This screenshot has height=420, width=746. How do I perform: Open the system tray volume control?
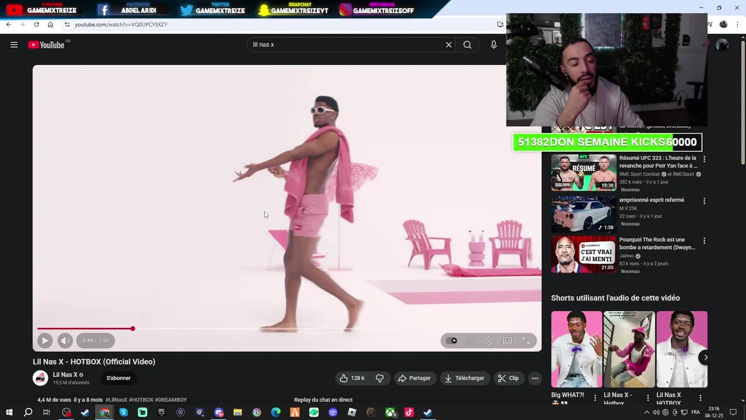click(x=656, y=412)
